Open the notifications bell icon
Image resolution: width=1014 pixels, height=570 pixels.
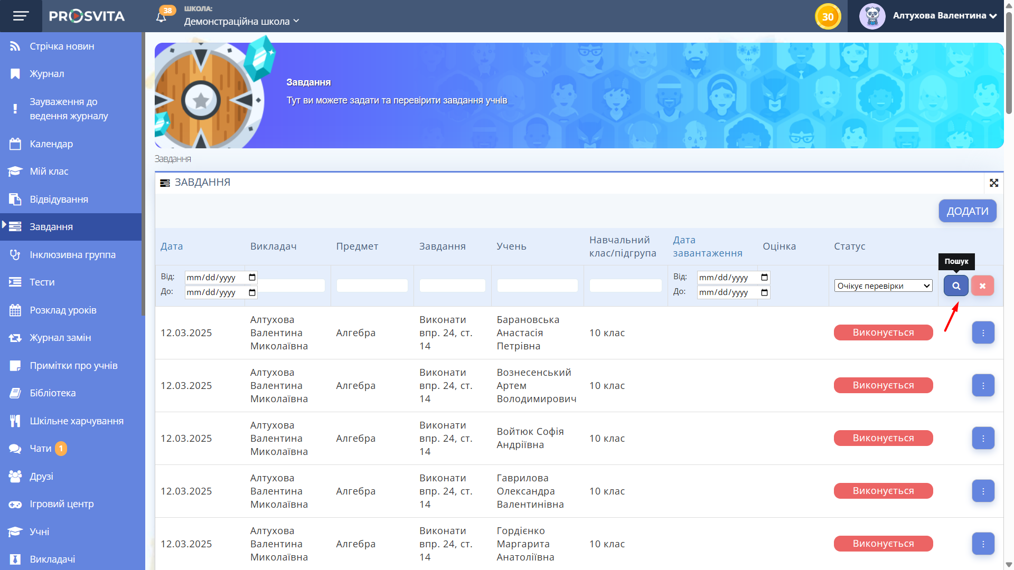[162, 17]
